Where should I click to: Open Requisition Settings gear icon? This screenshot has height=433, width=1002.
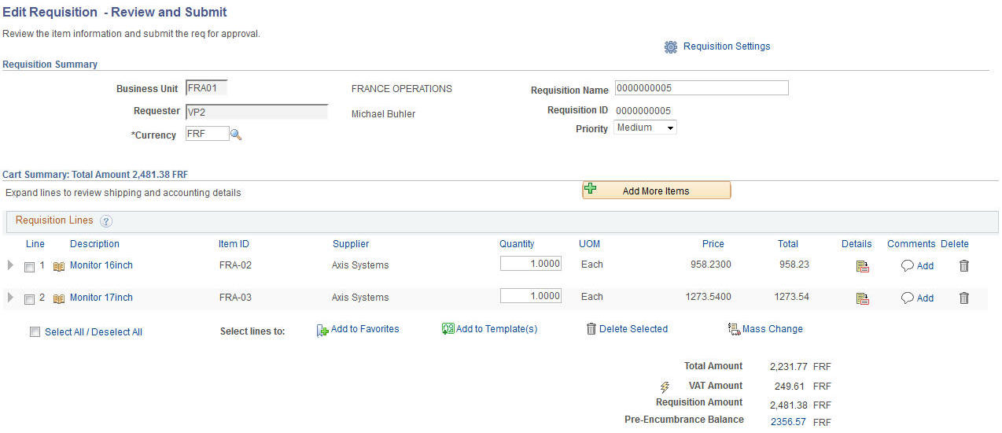click(x=671, y=47)
